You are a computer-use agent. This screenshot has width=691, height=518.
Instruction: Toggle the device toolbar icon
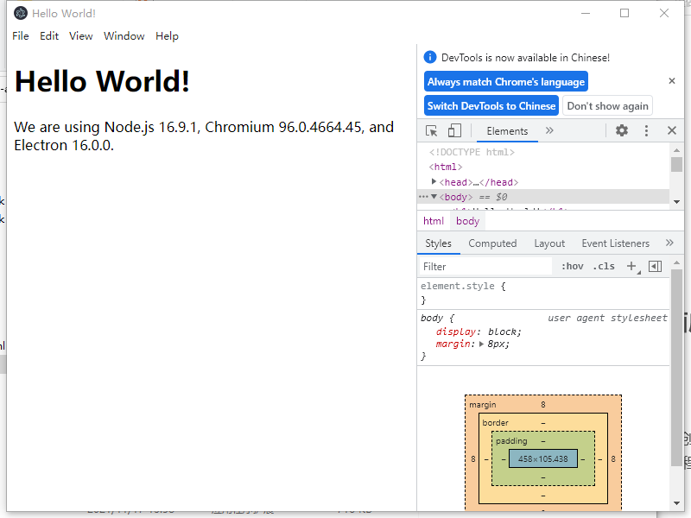(454, 131)
